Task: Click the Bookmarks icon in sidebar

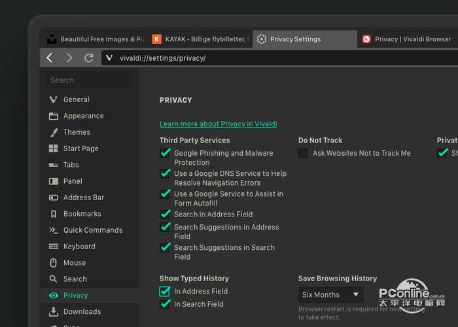Action: 53,214
